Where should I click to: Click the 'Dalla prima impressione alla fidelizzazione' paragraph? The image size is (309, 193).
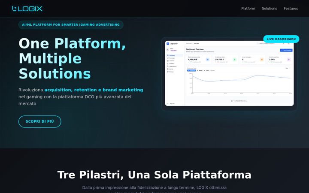[154, 189]
